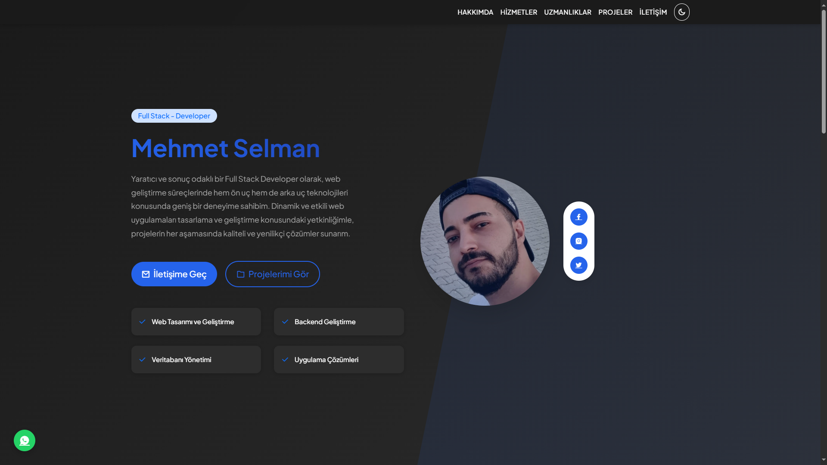The height and width of the screenshot is (465, 827).
Task: Open the Facebook profile icon
Action: (579, 217)
